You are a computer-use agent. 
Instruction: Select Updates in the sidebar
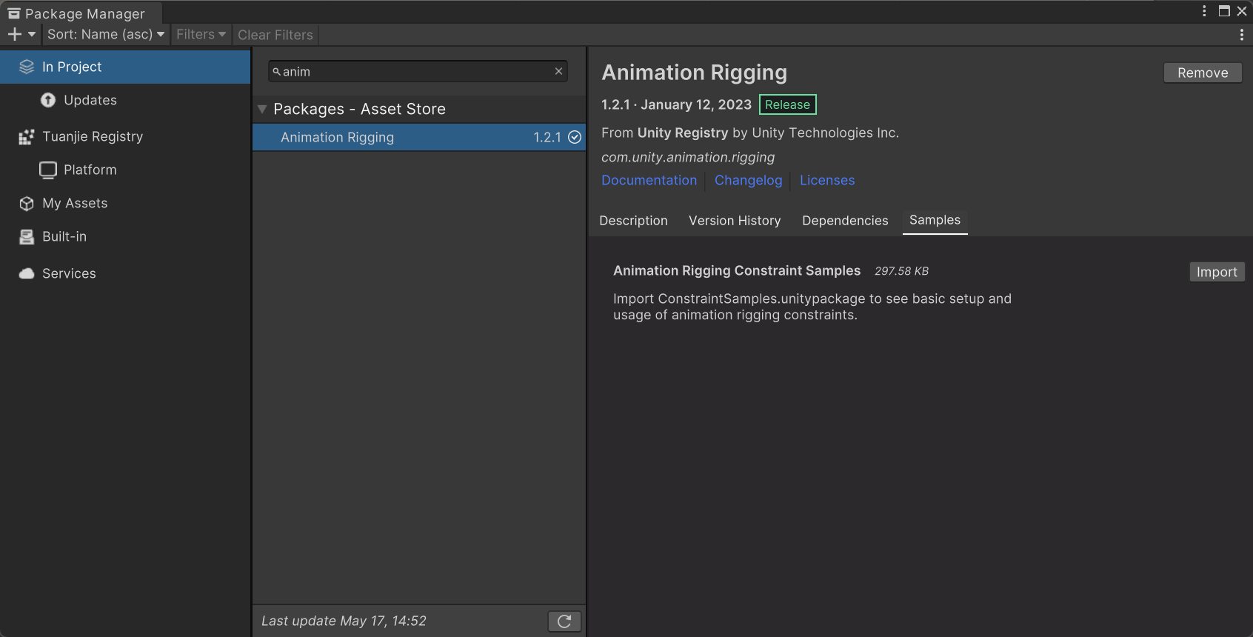tap(125, 100)
